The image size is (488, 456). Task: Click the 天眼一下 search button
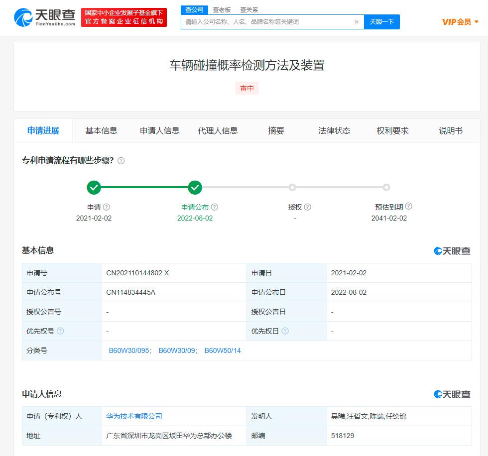382,22
